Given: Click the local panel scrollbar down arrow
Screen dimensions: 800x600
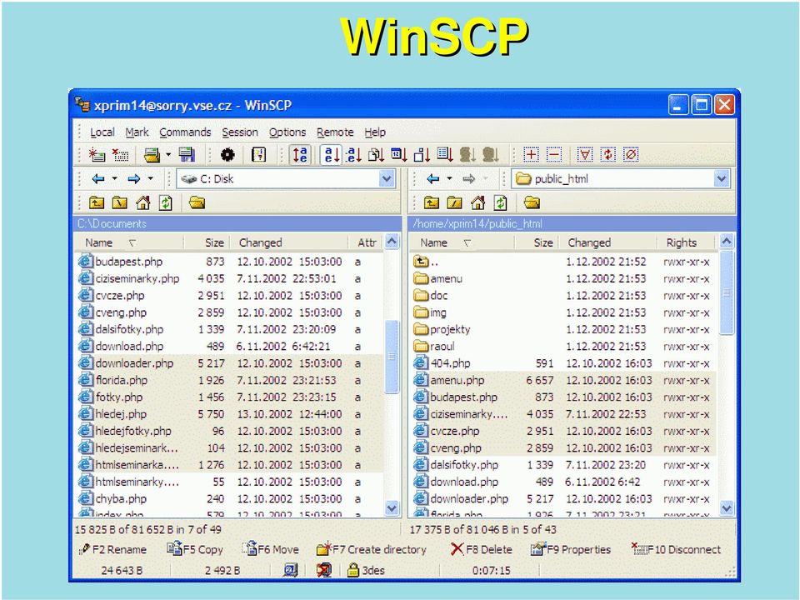Looking at the screenshot, I should pyautogui.click(x=392, y=508).
